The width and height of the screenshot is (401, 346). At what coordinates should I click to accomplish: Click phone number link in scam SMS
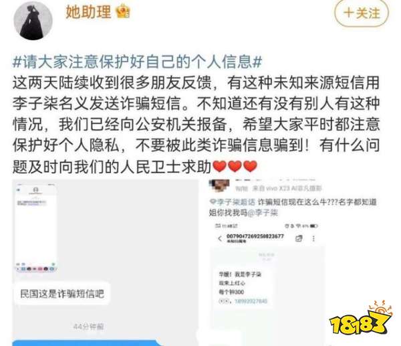[251, 301]
